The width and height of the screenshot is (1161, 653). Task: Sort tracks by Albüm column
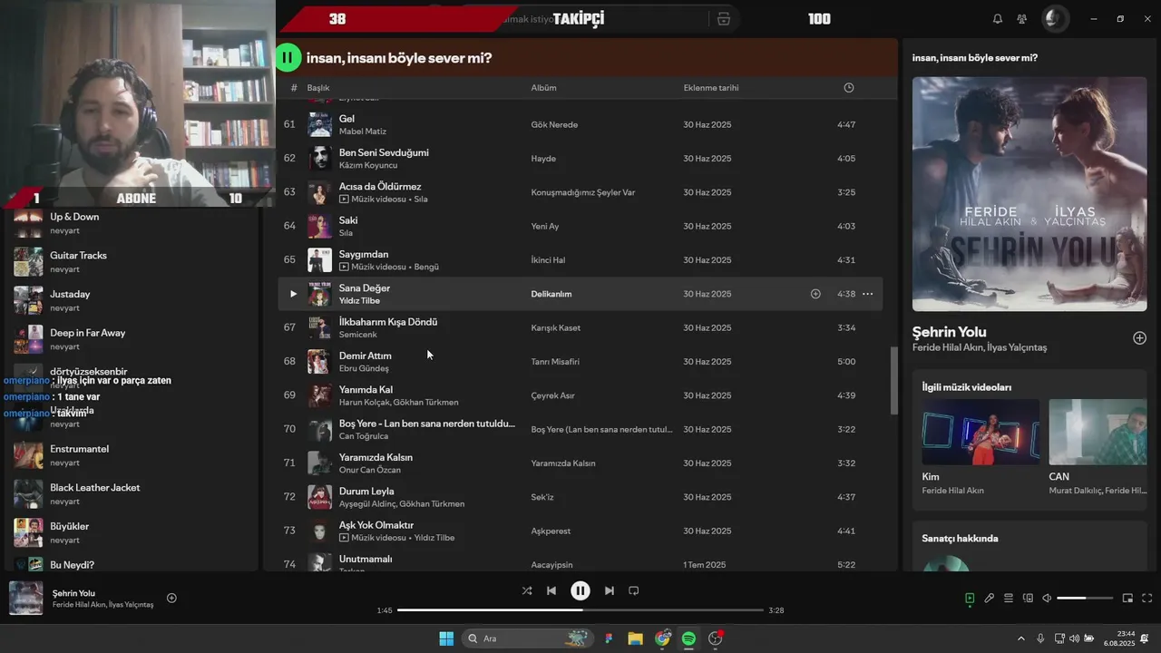tap(544, 88)
